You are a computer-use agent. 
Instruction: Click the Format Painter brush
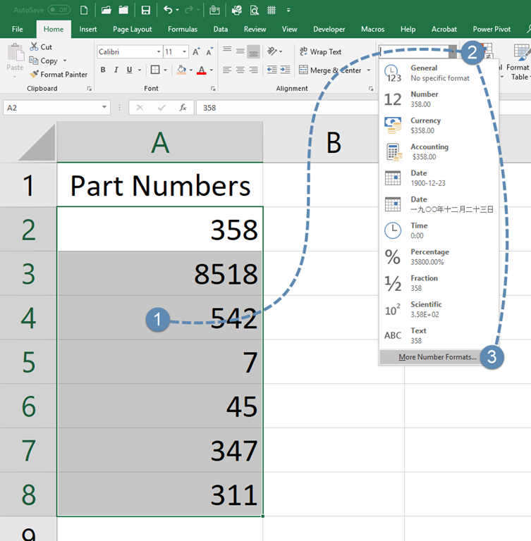tap(35, 74)
